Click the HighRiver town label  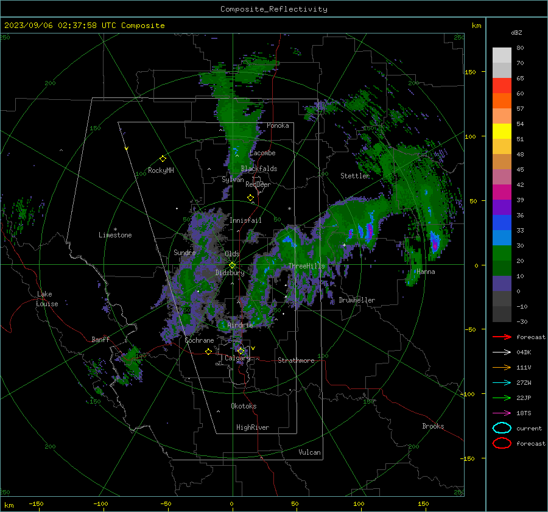(x=253, y=427)
